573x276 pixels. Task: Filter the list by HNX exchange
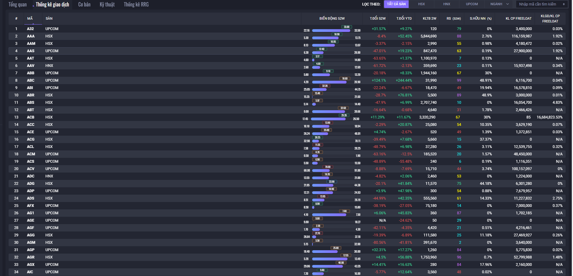tap(446, 4)
